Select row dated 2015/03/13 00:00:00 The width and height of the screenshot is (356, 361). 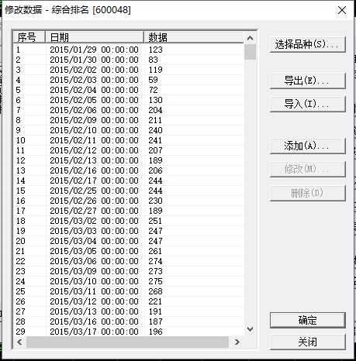click(129, 311)
